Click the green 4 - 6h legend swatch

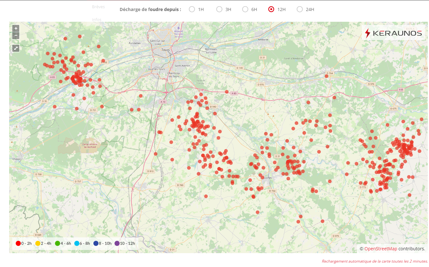(x=57, y=243)
